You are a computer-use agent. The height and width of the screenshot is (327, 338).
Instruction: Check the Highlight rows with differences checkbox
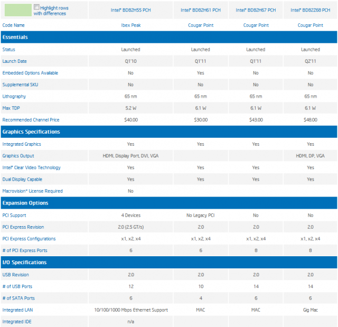tap(36, 7)
